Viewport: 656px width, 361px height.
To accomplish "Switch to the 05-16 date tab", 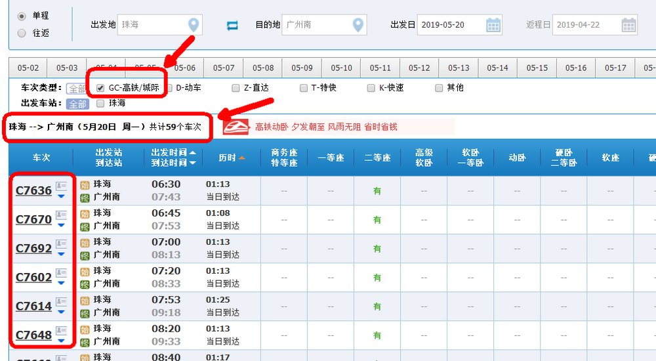I will click(x=576, y=68).
